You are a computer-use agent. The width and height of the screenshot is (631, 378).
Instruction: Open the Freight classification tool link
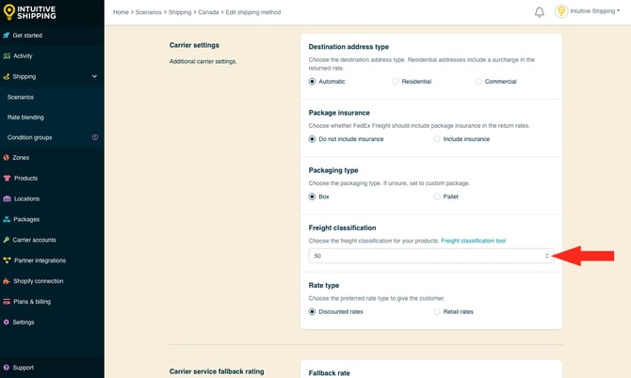point(473,241)
